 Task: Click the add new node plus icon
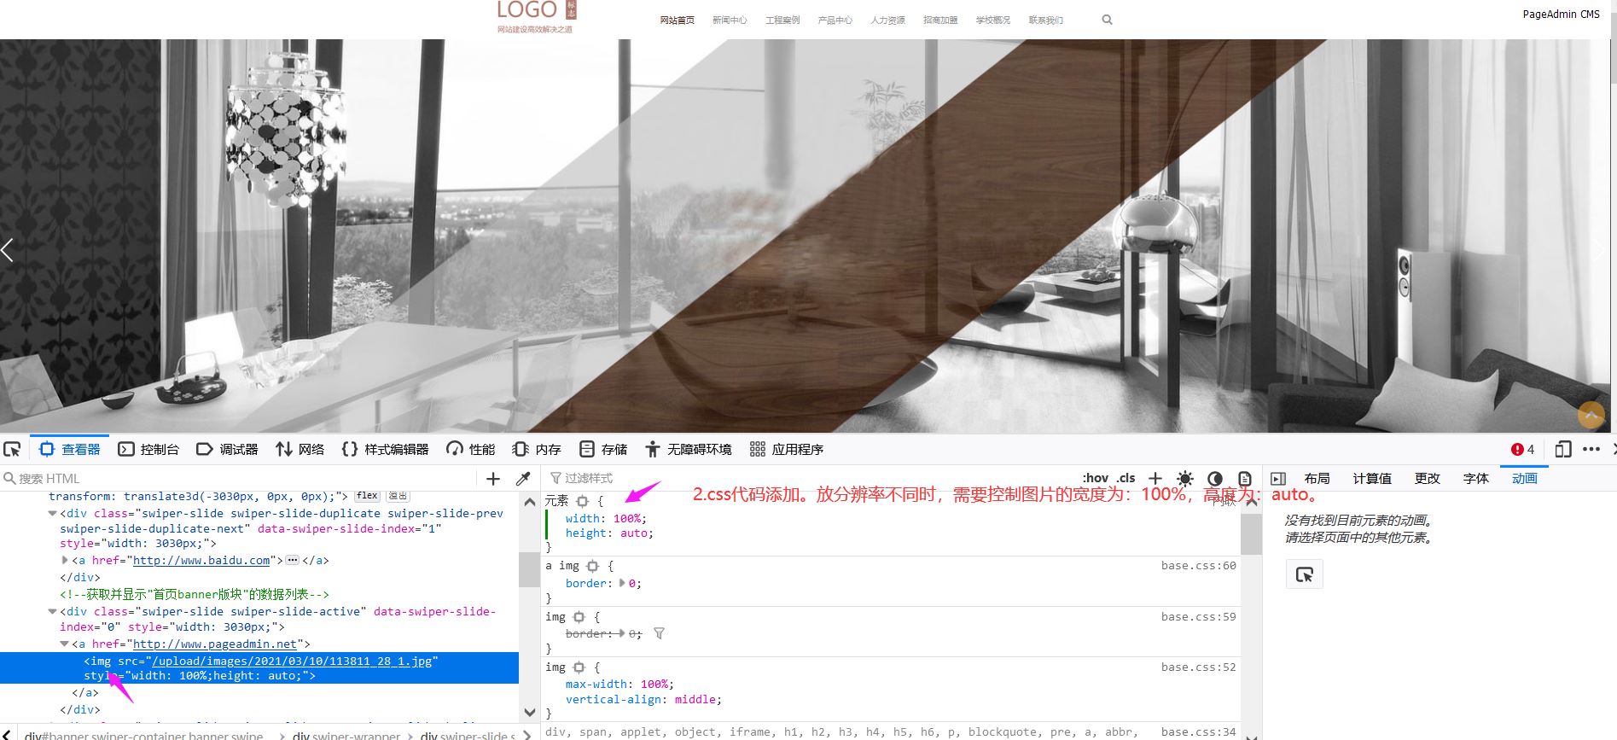493,479
